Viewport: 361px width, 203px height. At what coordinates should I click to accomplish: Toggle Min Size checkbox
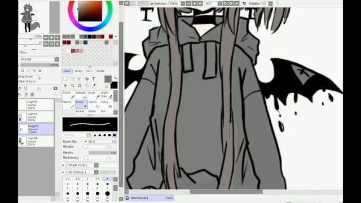click(x=86, y=147)
